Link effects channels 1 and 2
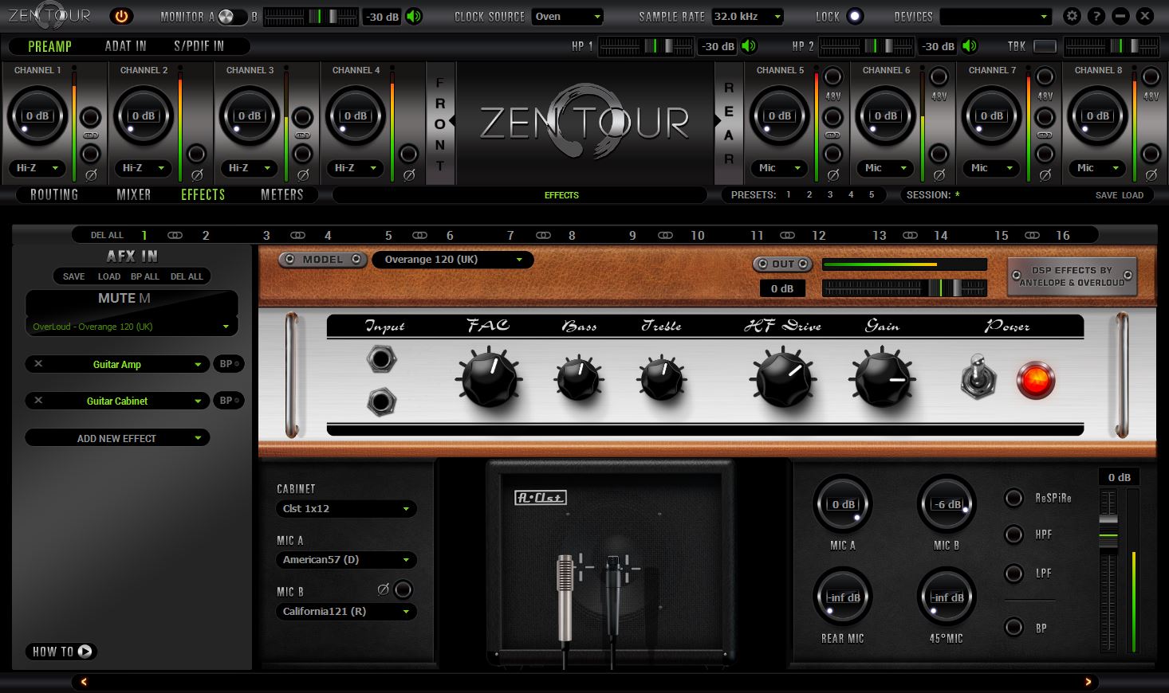 click(175, 235)
